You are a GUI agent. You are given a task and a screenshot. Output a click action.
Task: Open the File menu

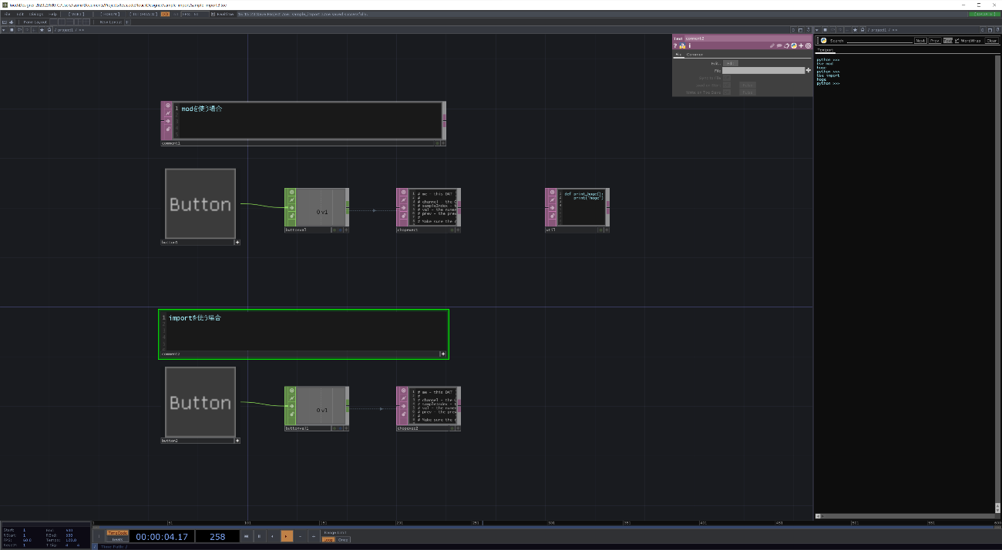[7, 14]
